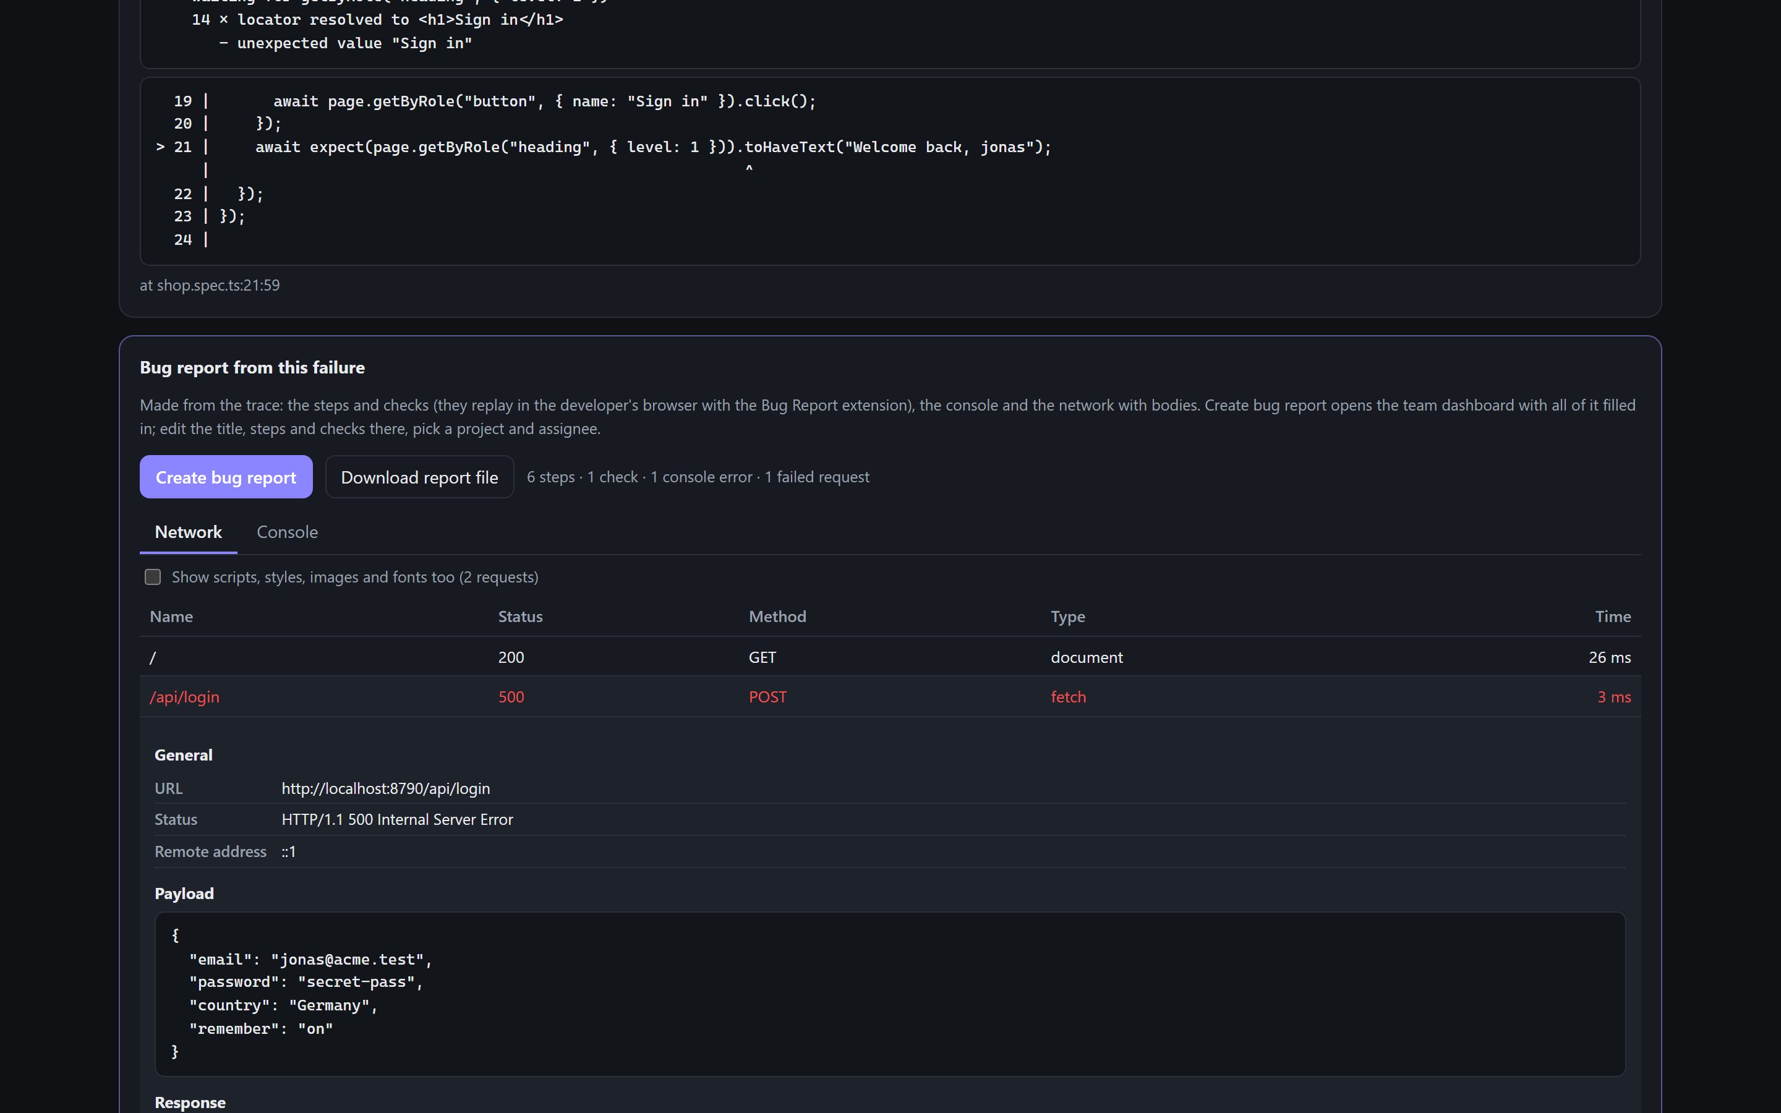Click the document type cell
This screenshot has width=1781, height=1113.
pyautogui.click(x=1087, y=657)
